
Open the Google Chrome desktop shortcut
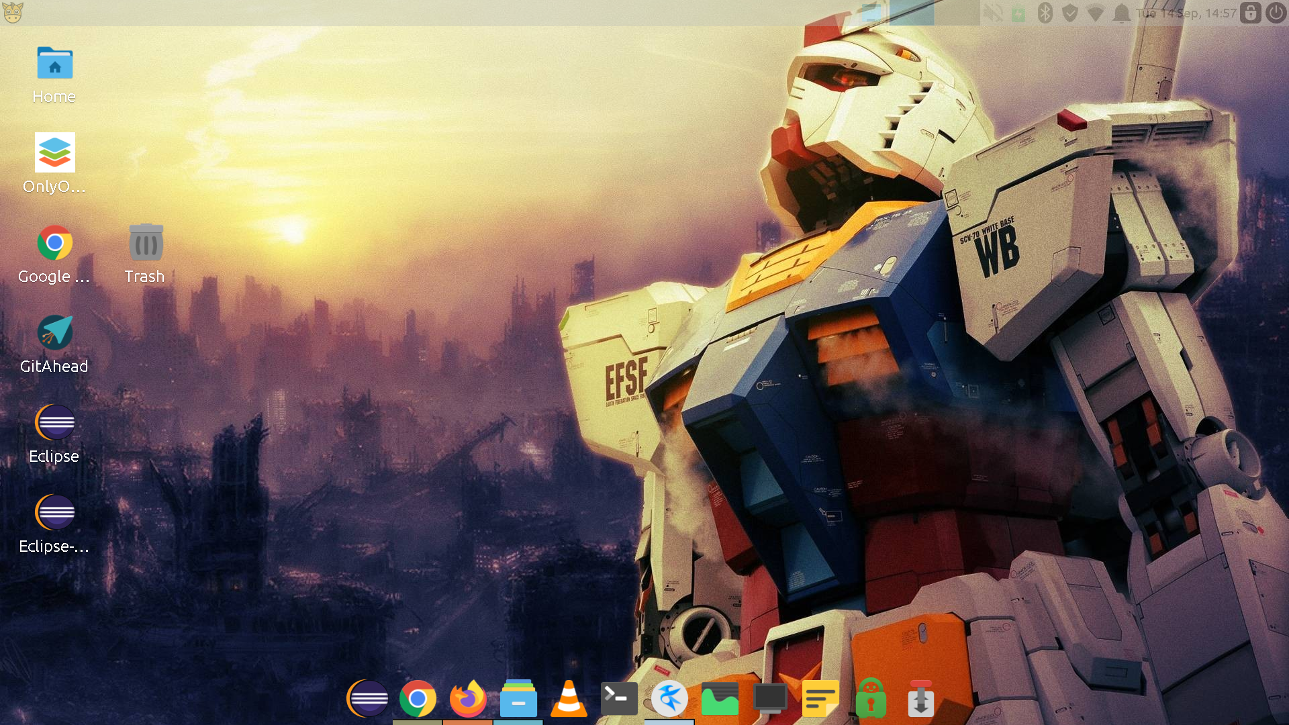point(54,243)
